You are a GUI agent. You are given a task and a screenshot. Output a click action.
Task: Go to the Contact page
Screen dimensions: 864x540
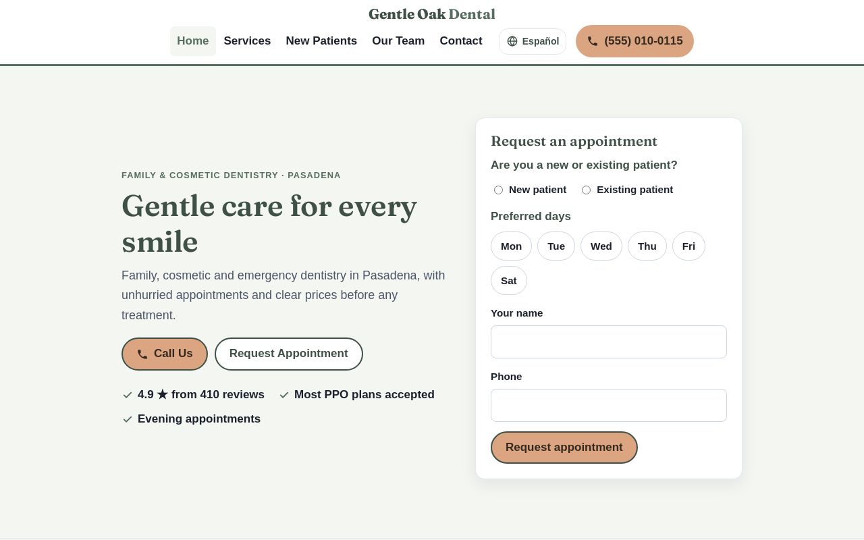(x=461, y=41)
